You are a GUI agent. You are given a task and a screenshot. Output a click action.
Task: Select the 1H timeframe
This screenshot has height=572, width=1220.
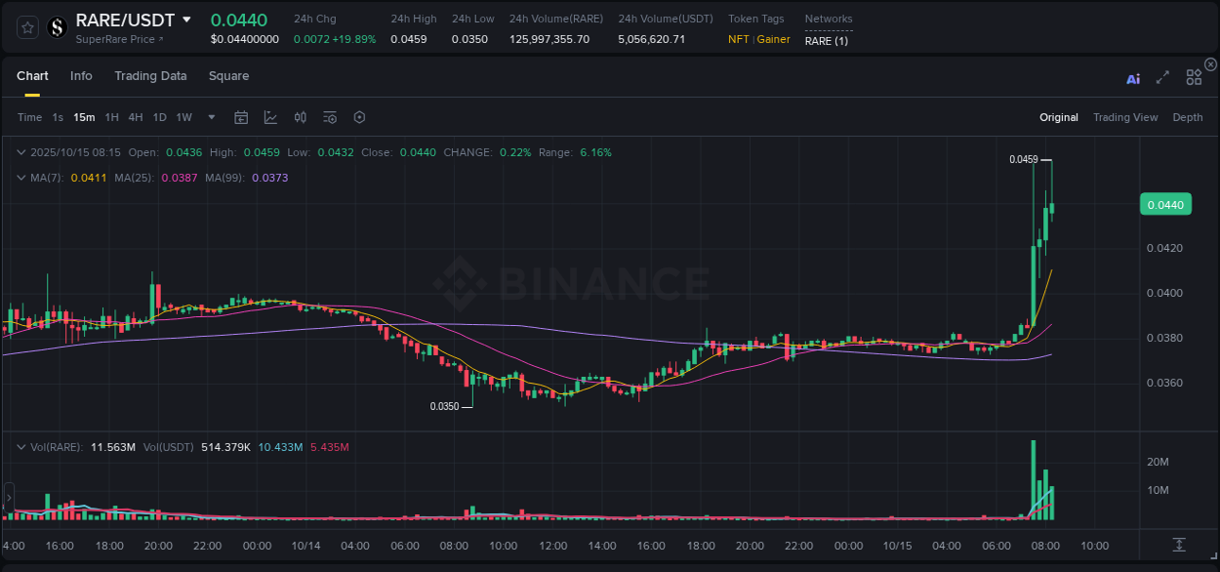click(x=111, y=117)
